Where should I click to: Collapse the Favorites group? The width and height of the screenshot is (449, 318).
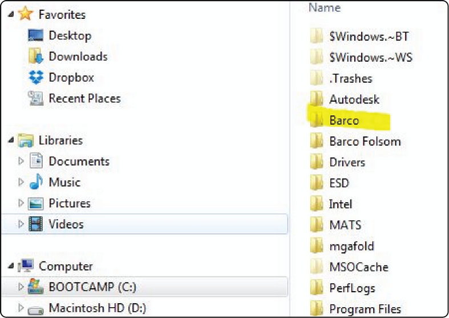(x=11, y=14)
